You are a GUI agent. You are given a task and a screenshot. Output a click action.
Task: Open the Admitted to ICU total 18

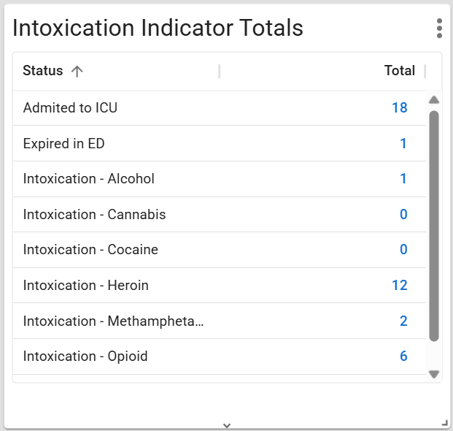(x=399, y=108)
